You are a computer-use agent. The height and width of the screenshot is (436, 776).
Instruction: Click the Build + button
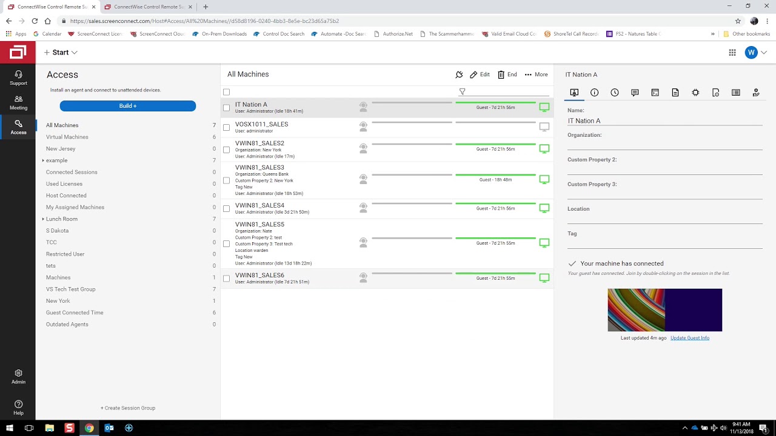click(x=128, y=106)
